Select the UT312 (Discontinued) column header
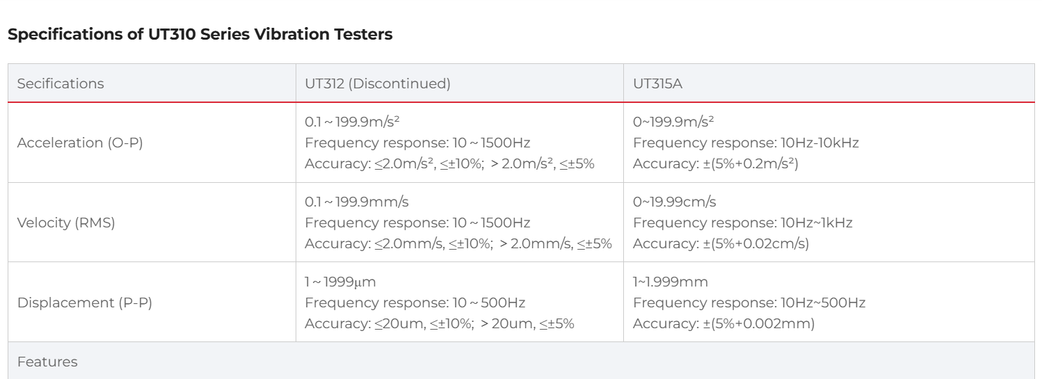The width and height of the screenshot is (1042, 379). click(378, 83)
